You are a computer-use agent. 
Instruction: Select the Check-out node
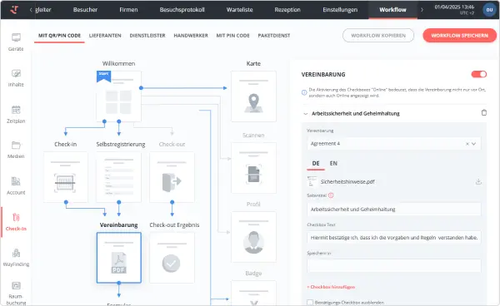(172, 177)
